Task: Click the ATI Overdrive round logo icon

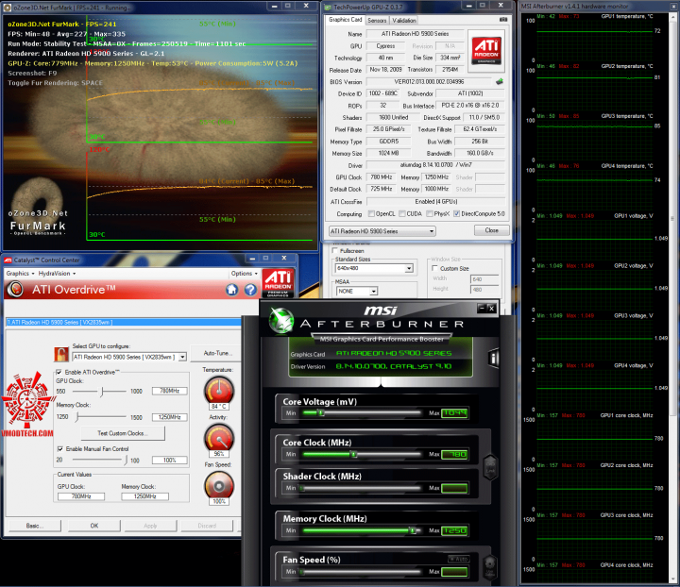Action: (16, 289)
